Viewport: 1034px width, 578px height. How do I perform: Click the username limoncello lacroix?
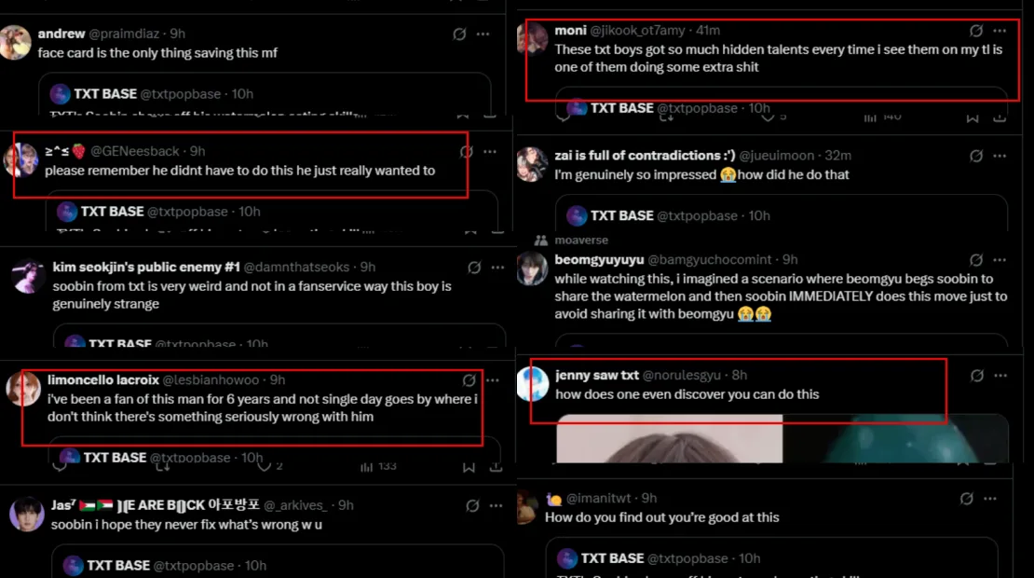(x=103, y=380)
